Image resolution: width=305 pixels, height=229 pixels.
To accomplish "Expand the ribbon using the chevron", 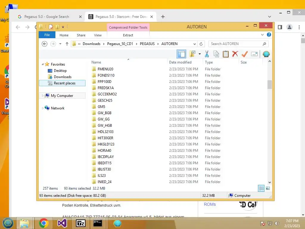I will point(262,35).
